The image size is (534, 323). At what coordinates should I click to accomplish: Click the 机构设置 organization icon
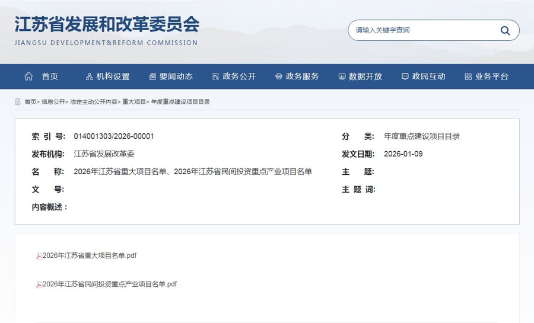point(90,76)
